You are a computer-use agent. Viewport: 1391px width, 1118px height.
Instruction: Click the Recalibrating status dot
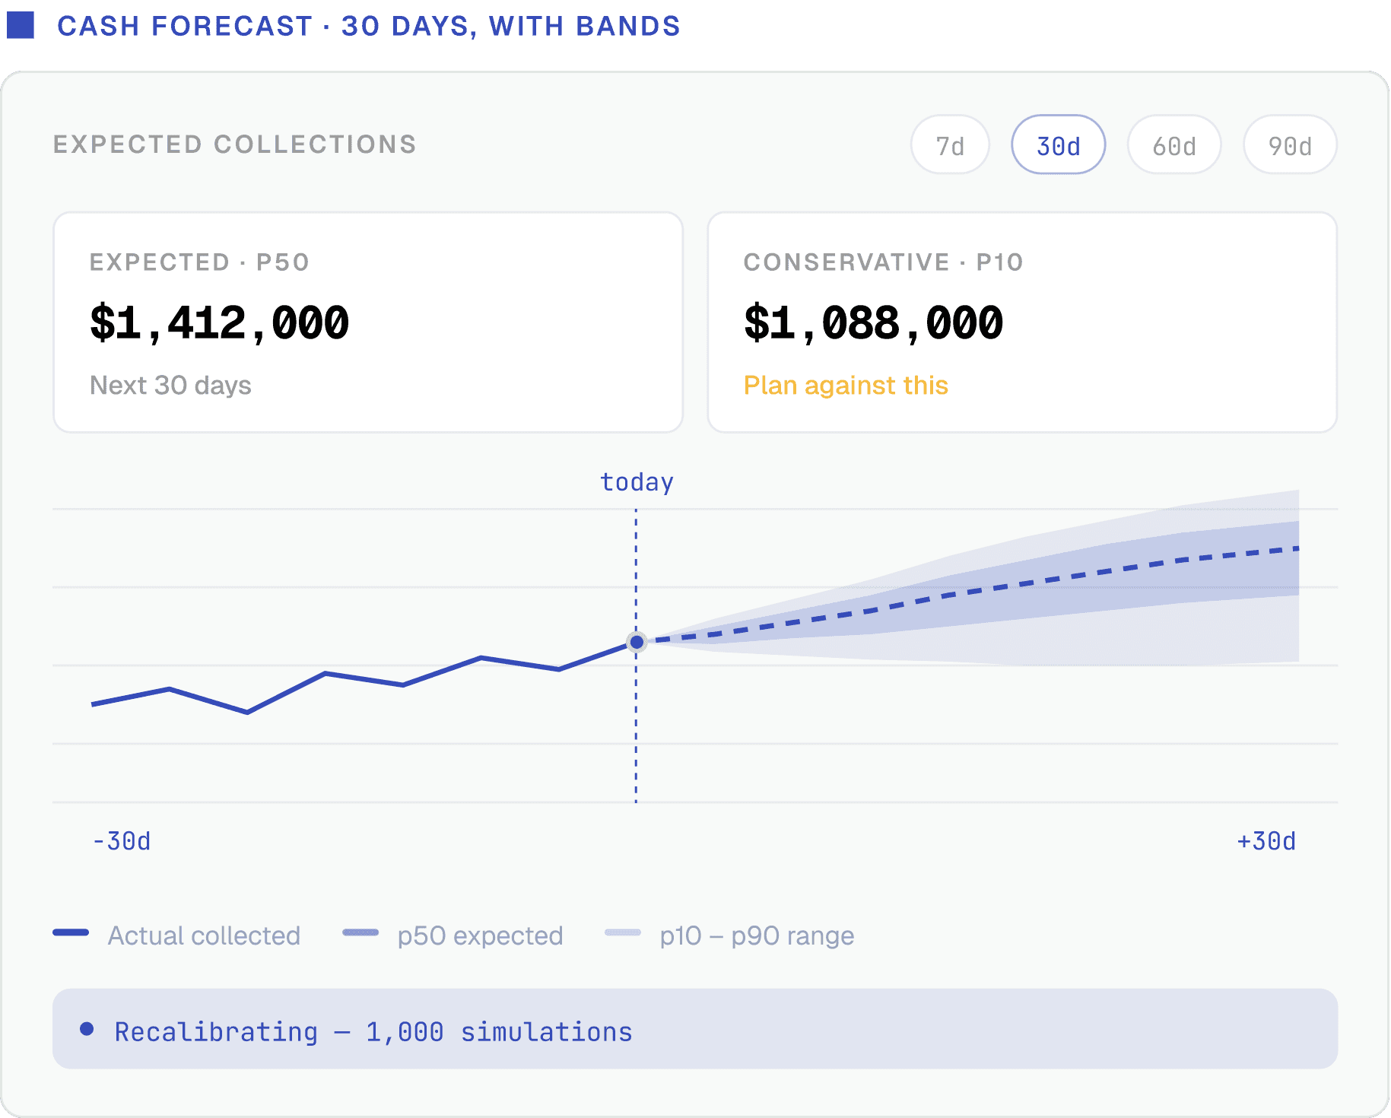(x=87, y=1029)
